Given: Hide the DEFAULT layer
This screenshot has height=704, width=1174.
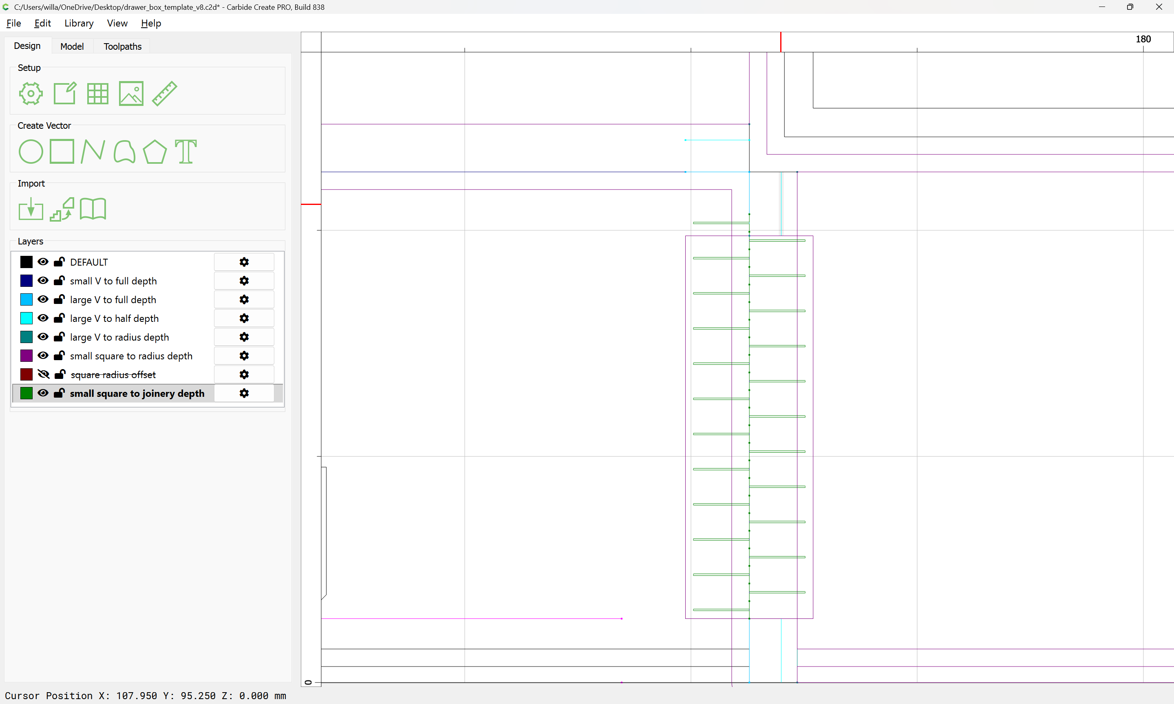Looking at the screenshot, I should (43, 262).
